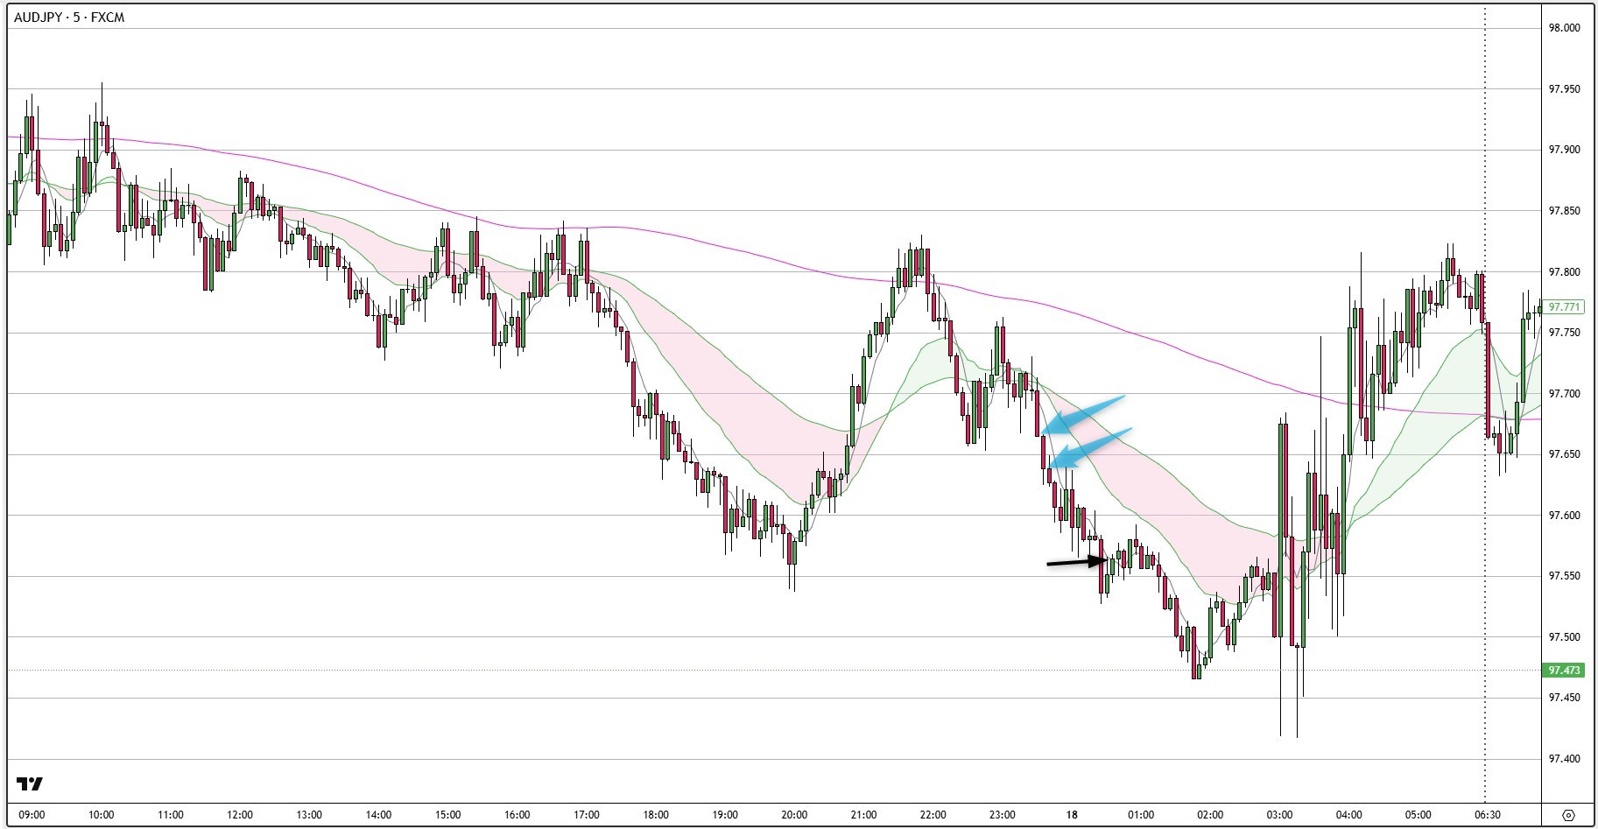Click the 06:30 time axis label
This screenshot has height=829, width=1598.
pos(1485,815)
